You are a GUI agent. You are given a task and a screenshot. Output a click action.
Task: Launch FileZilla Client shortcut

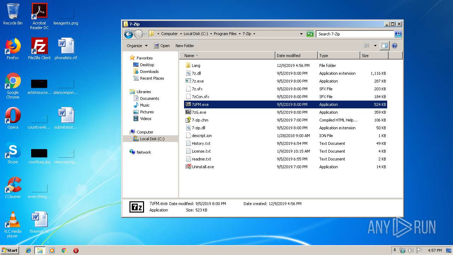tap(39, 49)
